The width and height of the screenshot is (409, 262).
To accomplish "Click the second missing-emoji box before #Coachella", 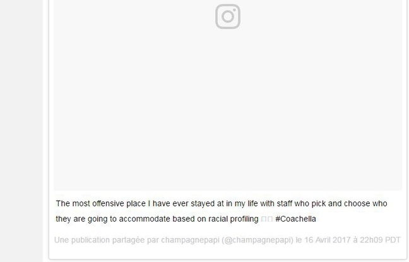I will click(x=270, y=219).
